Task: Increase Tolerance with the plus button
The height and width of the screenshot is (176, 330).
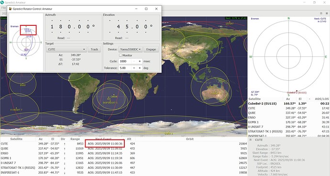Action: pos(140,68)
